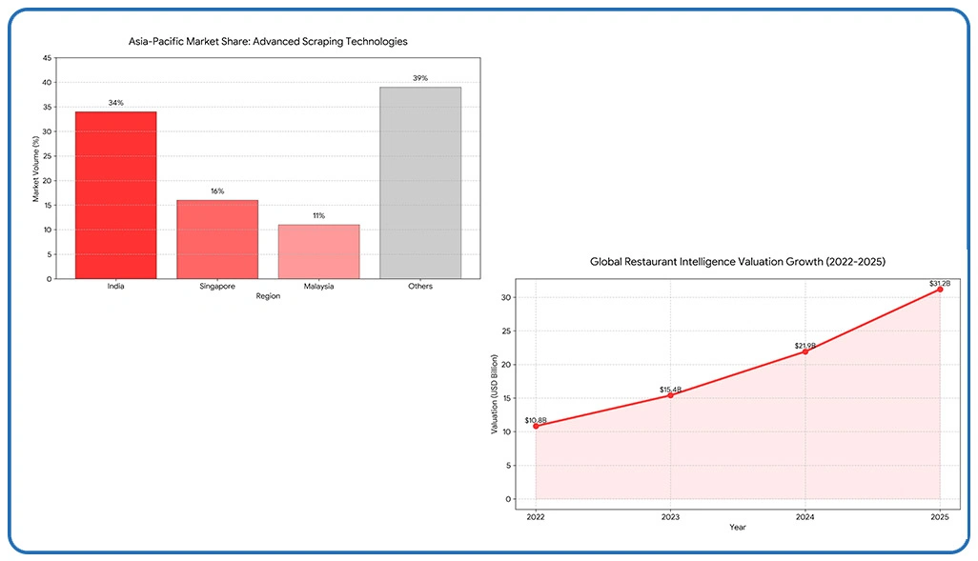Click the 2023 tick label on x-axis

coord(670,517)
